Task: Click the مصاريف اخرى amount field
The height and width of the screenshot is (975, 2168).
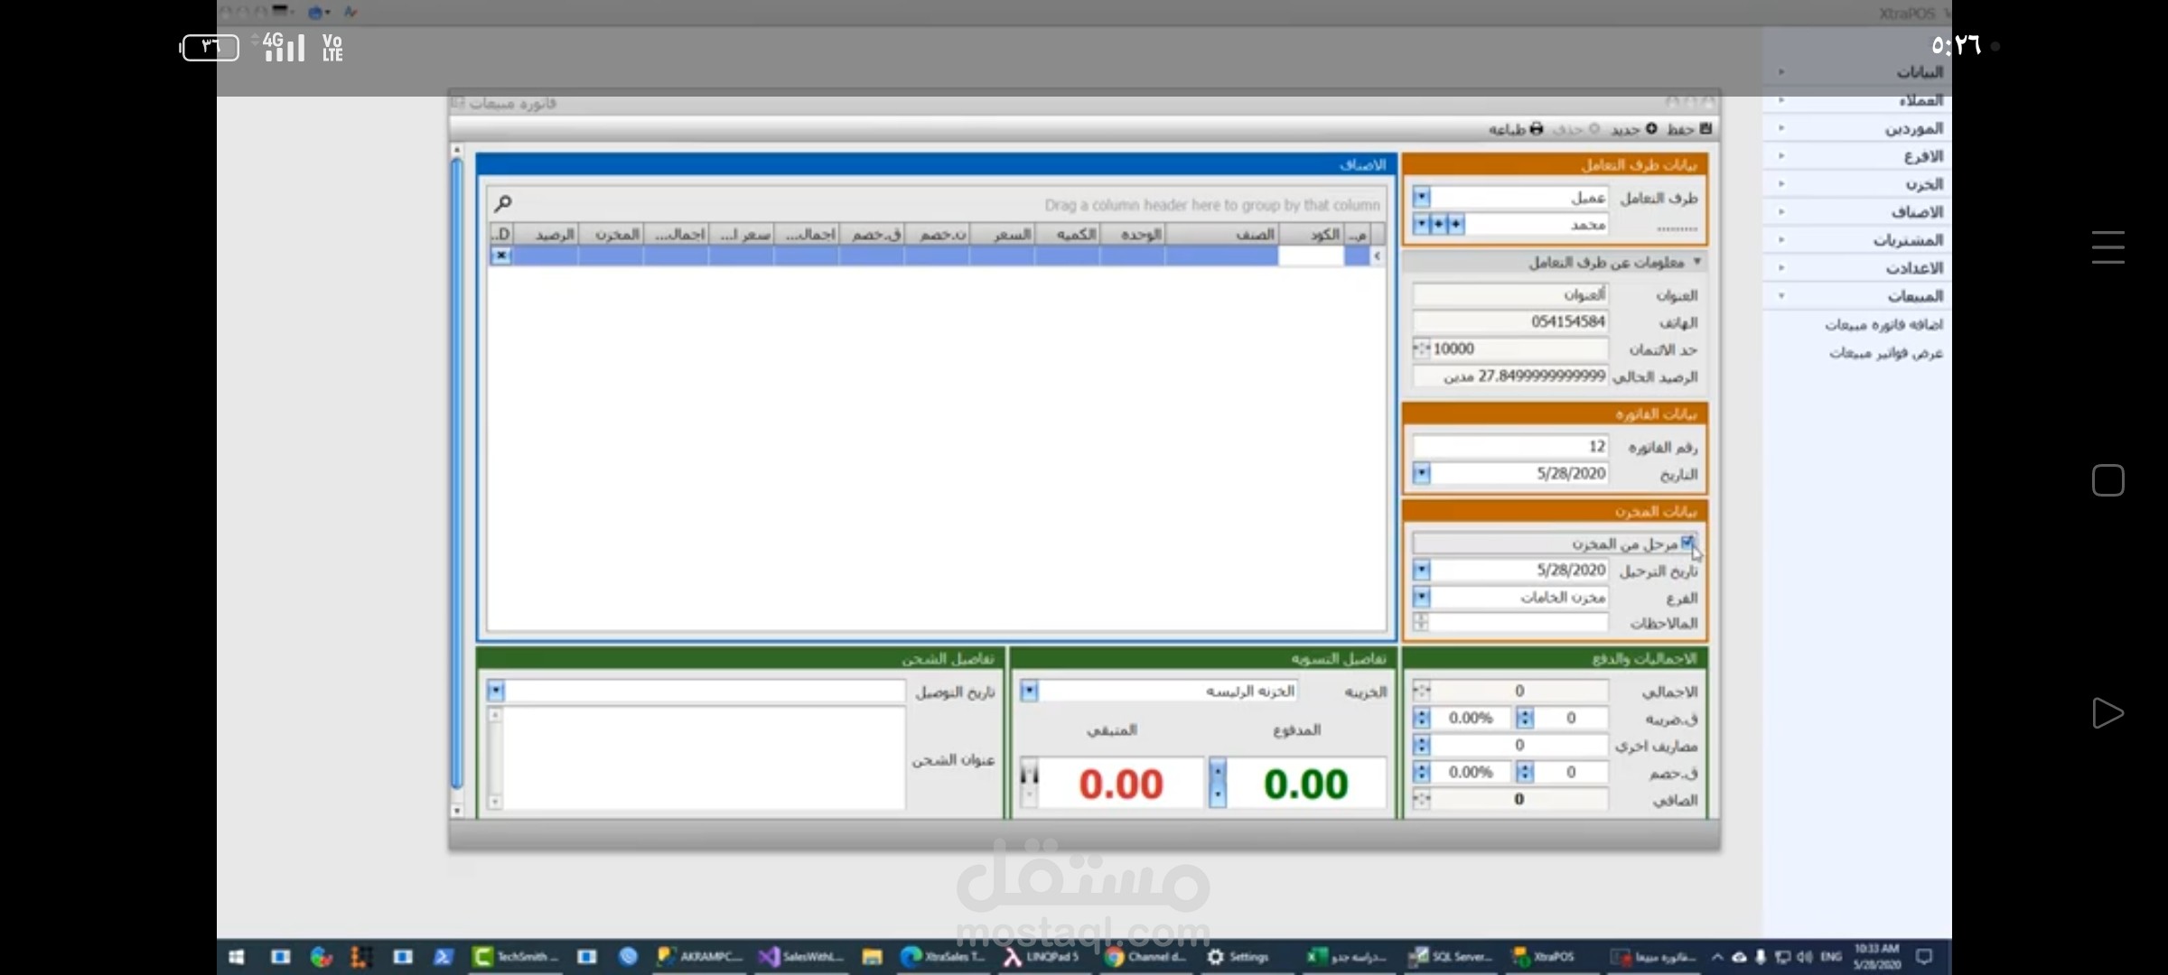Action: (1519, 746)
